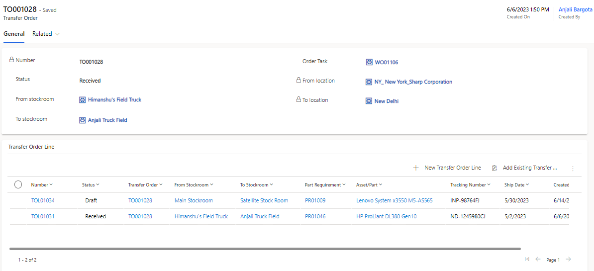
Task: Expand the Related tab dropdown
Action: [x=46, y=34]
